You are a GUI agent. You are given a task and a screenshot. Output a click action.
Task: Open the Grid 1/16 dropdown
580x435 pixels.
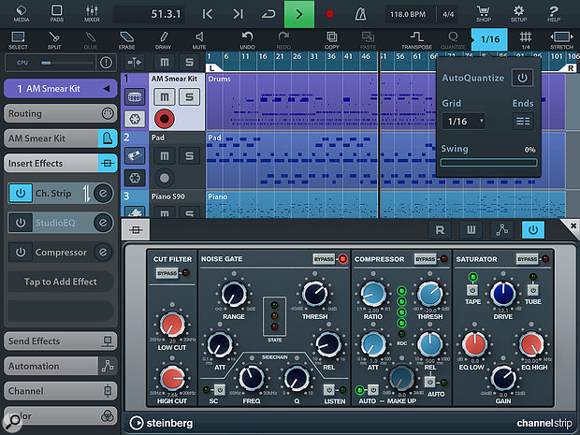464,121
